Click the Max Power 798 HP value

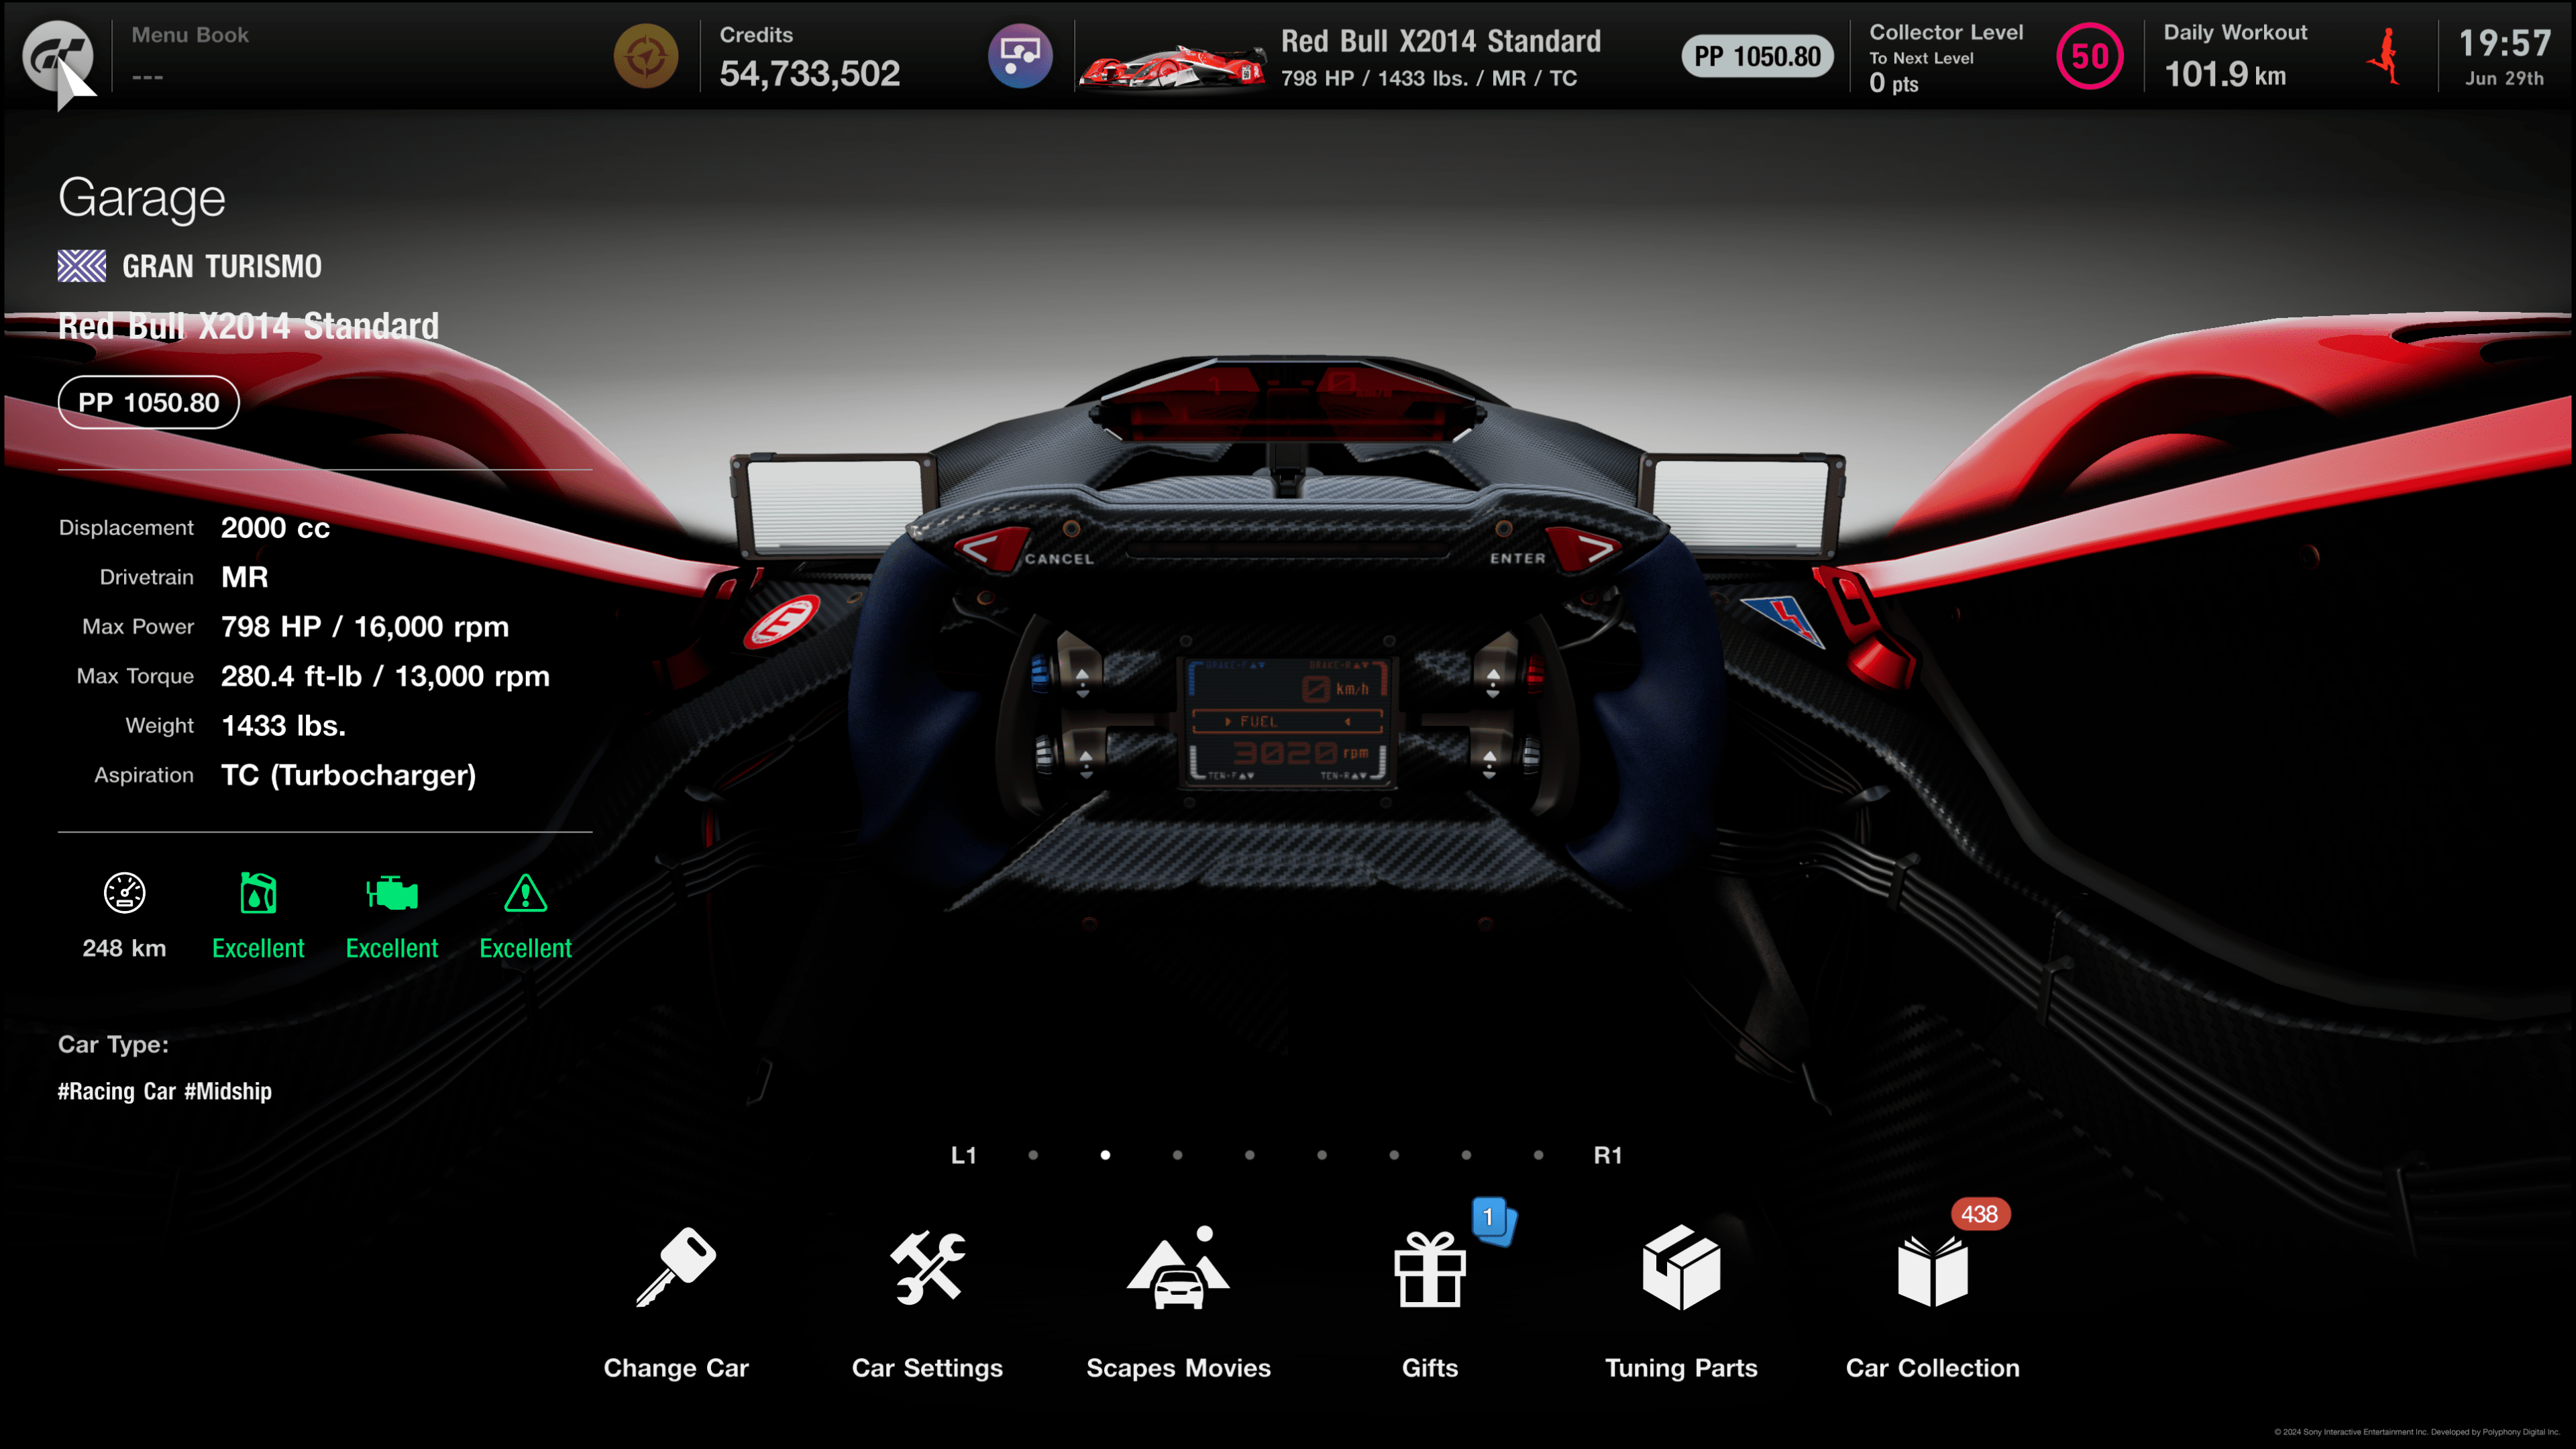pyautogui.click(x=364, y=627)
